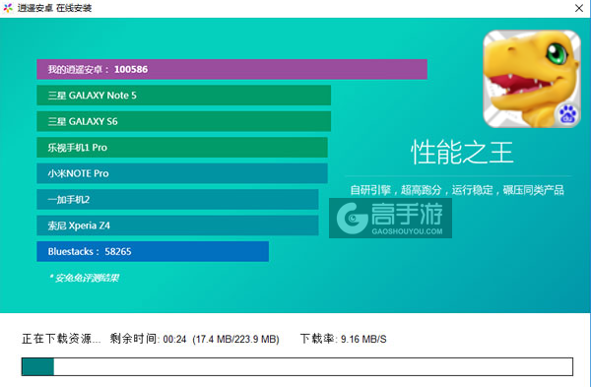Click the 剩余时间 00:24 value

click(148, 339)
